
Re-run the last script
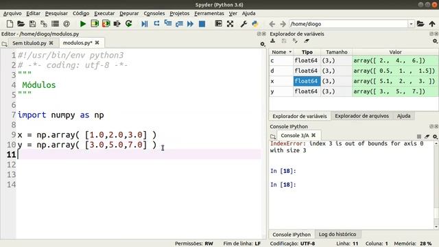[x=128, y=24]
